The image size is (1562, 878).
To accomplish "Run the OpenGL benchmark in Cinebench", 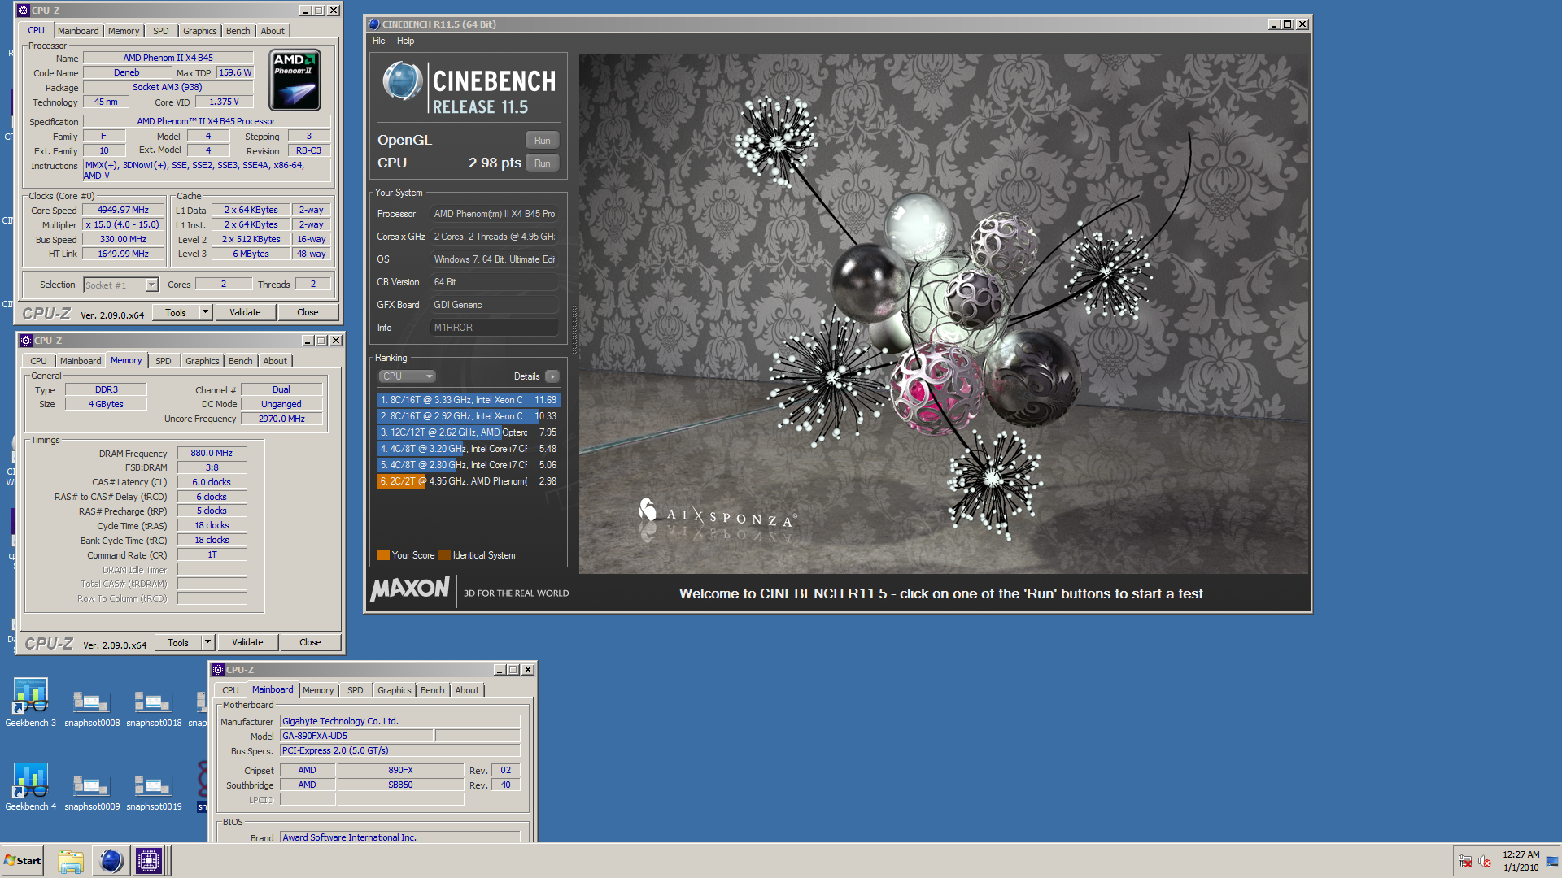I will [543, 141].
